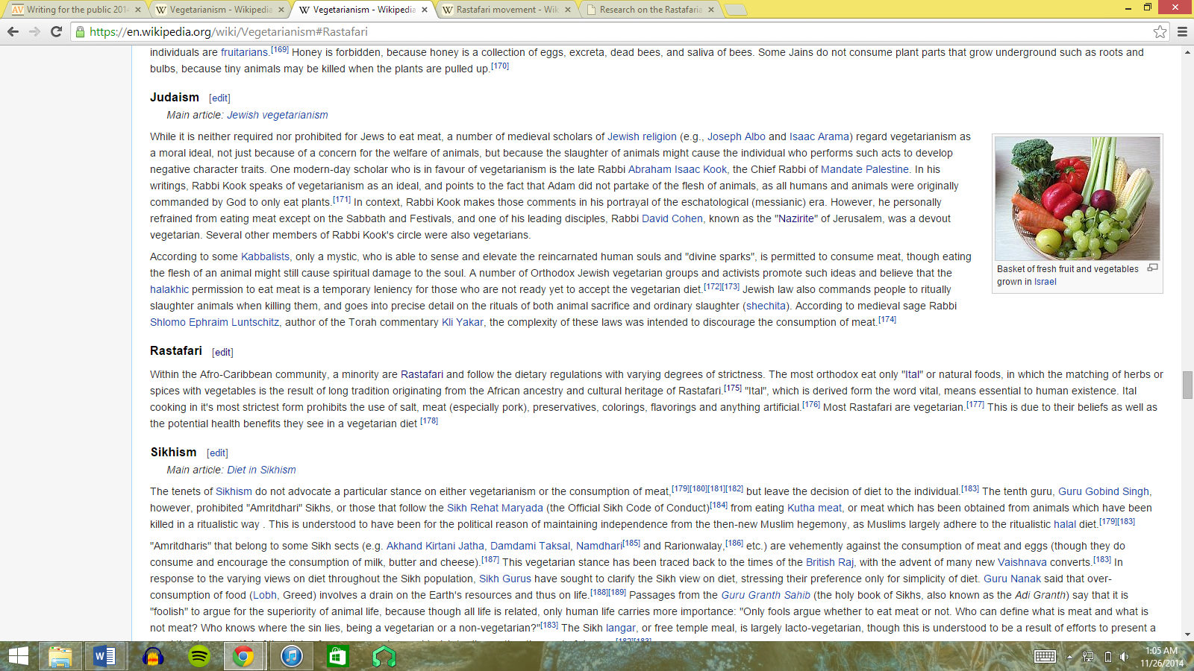Image resolution: width=1194 pixels, height=671 pixels.
Task: Reload the Vegetarianism page
Action: tap(56, 31)
